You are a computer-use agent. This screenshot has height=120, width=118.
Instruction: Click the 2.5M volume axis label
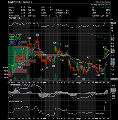click(x=6, y=78)
